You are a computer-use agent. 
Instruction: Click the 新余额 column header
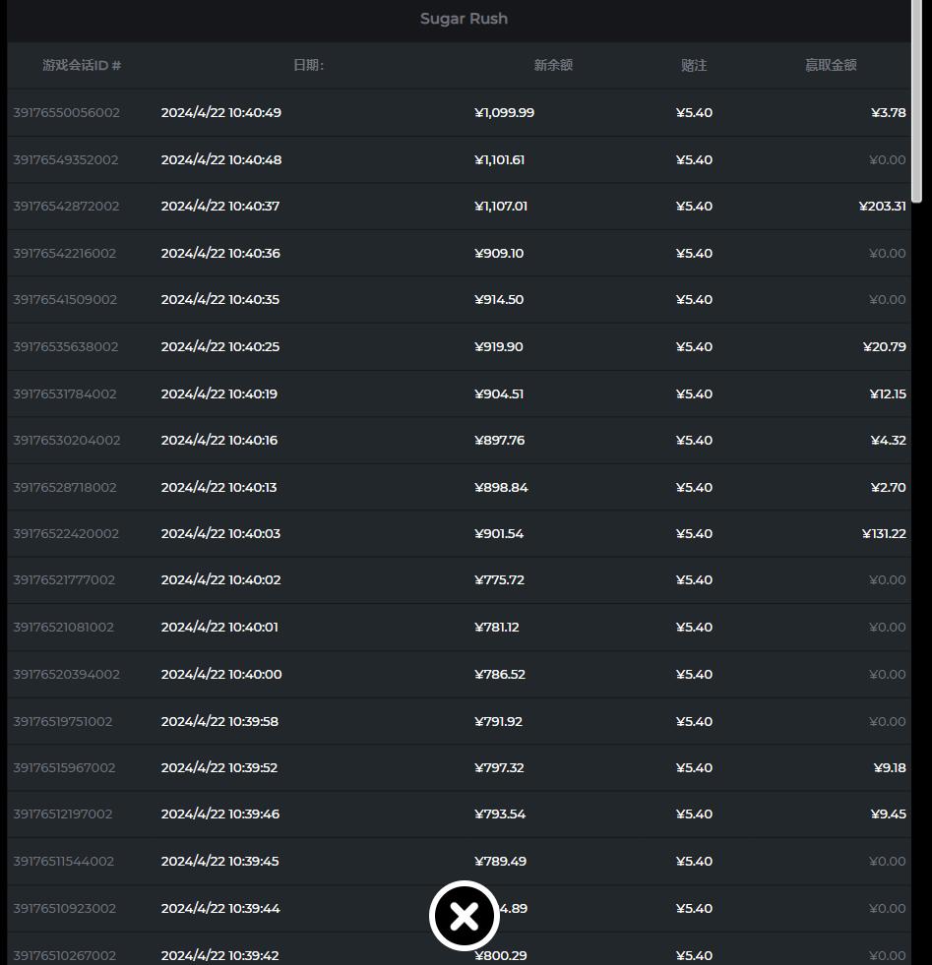(553, 65)
